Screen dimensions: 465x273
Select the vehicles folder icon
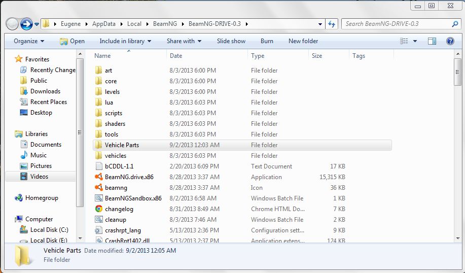pos(99,156)
